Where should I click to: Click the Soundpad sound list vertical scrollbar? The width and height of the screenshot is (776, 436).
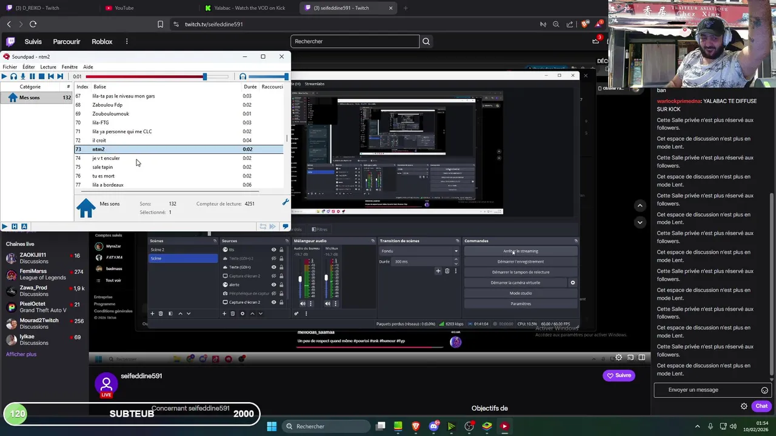tap(287, 140)
